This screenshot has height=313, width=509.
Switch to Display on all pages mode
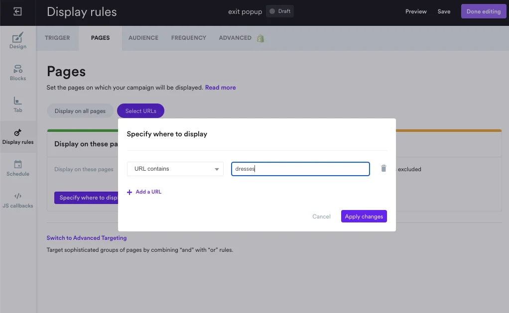pos(80,110)
